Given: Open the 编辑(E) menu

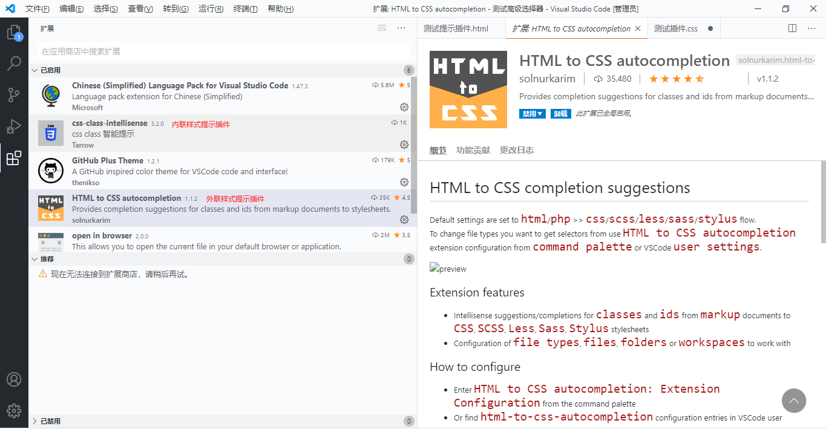Looking at the screenshot, I should click(72, 8).
